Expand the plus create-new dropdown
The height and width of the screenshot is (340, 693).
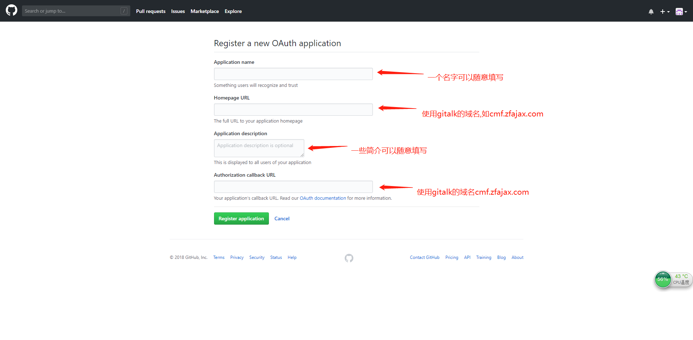tap(664, 12)
